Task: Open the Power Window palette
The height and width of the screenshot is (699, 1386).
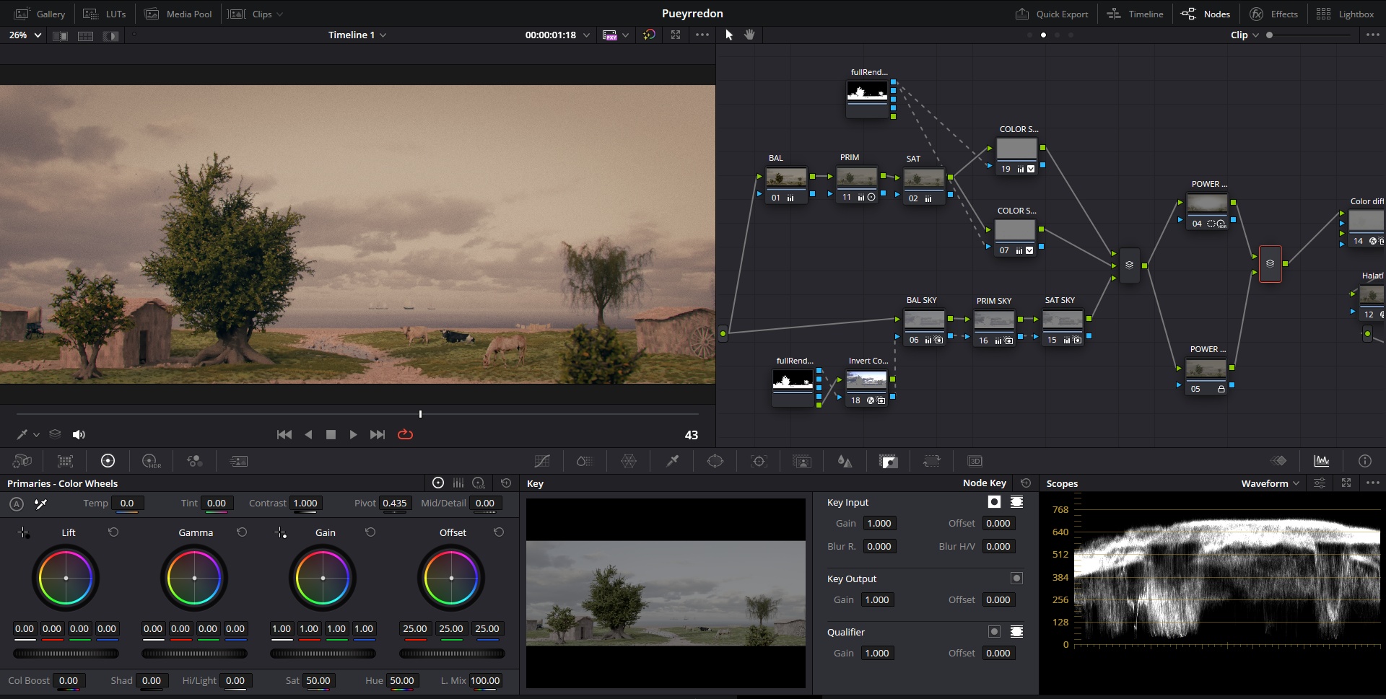Action: [715, 461]
